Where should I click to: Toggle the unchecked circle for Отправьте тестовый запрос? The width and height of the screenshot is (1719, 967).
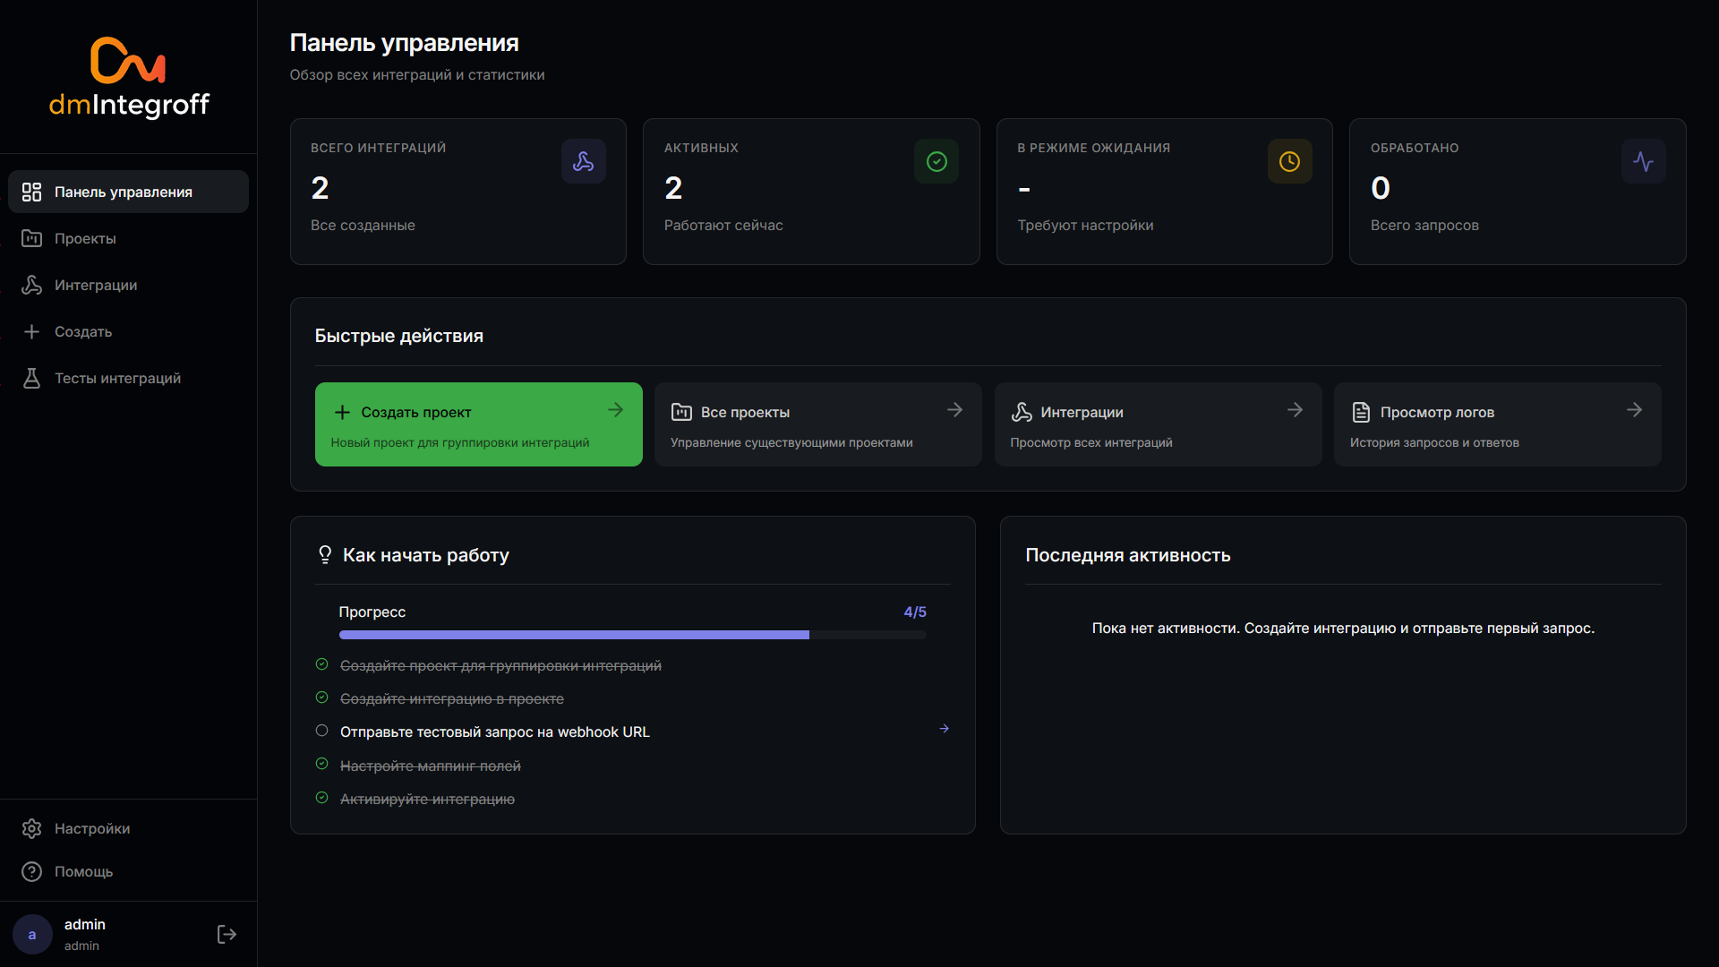click(322, 731)
